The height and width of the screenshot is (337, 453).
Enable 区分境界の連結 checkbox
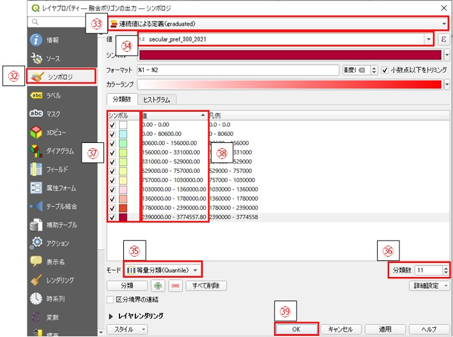(x=110, y=299)
